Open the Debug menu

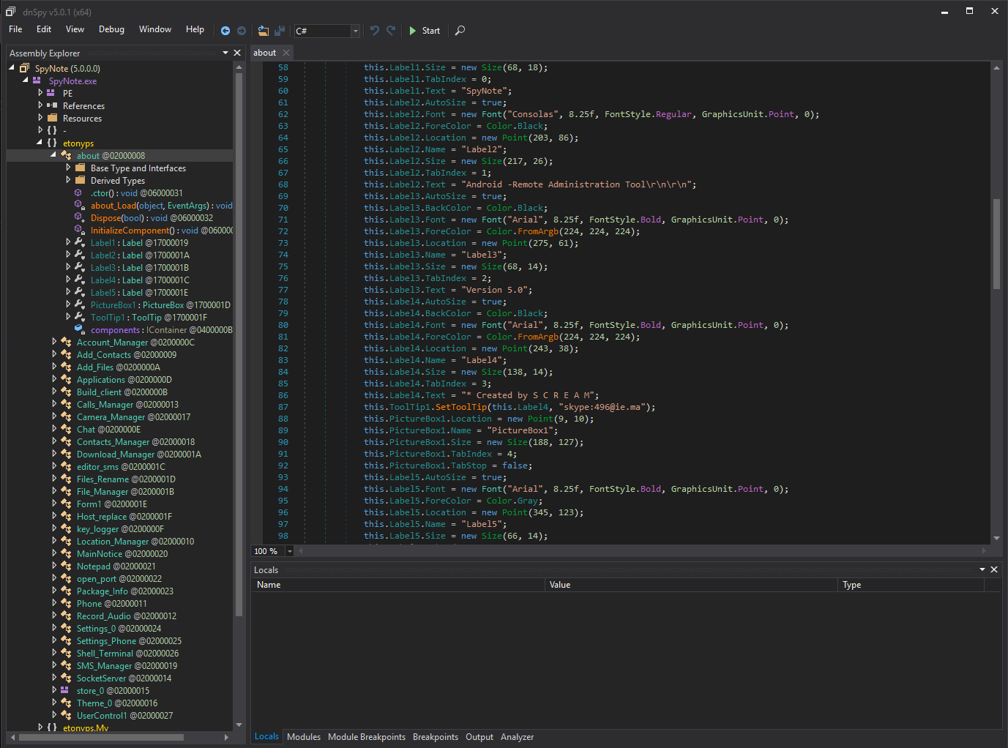pyautogui.click(x=111, y=29)
